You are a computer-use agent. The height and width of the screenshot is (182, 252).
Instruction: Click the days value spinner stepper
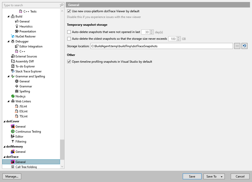pos(151,32)
